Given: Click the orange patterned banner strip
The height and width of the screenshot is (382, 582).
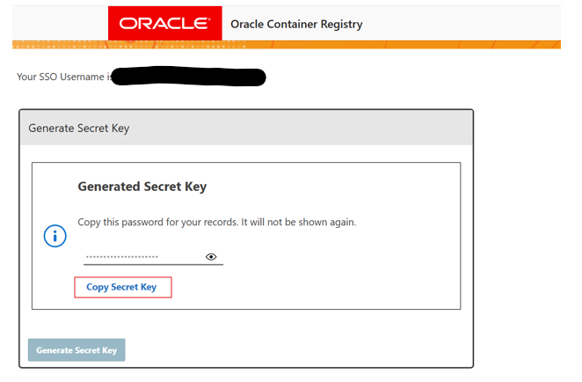Looking at the screenshot, I should click(x=352, y=44).
